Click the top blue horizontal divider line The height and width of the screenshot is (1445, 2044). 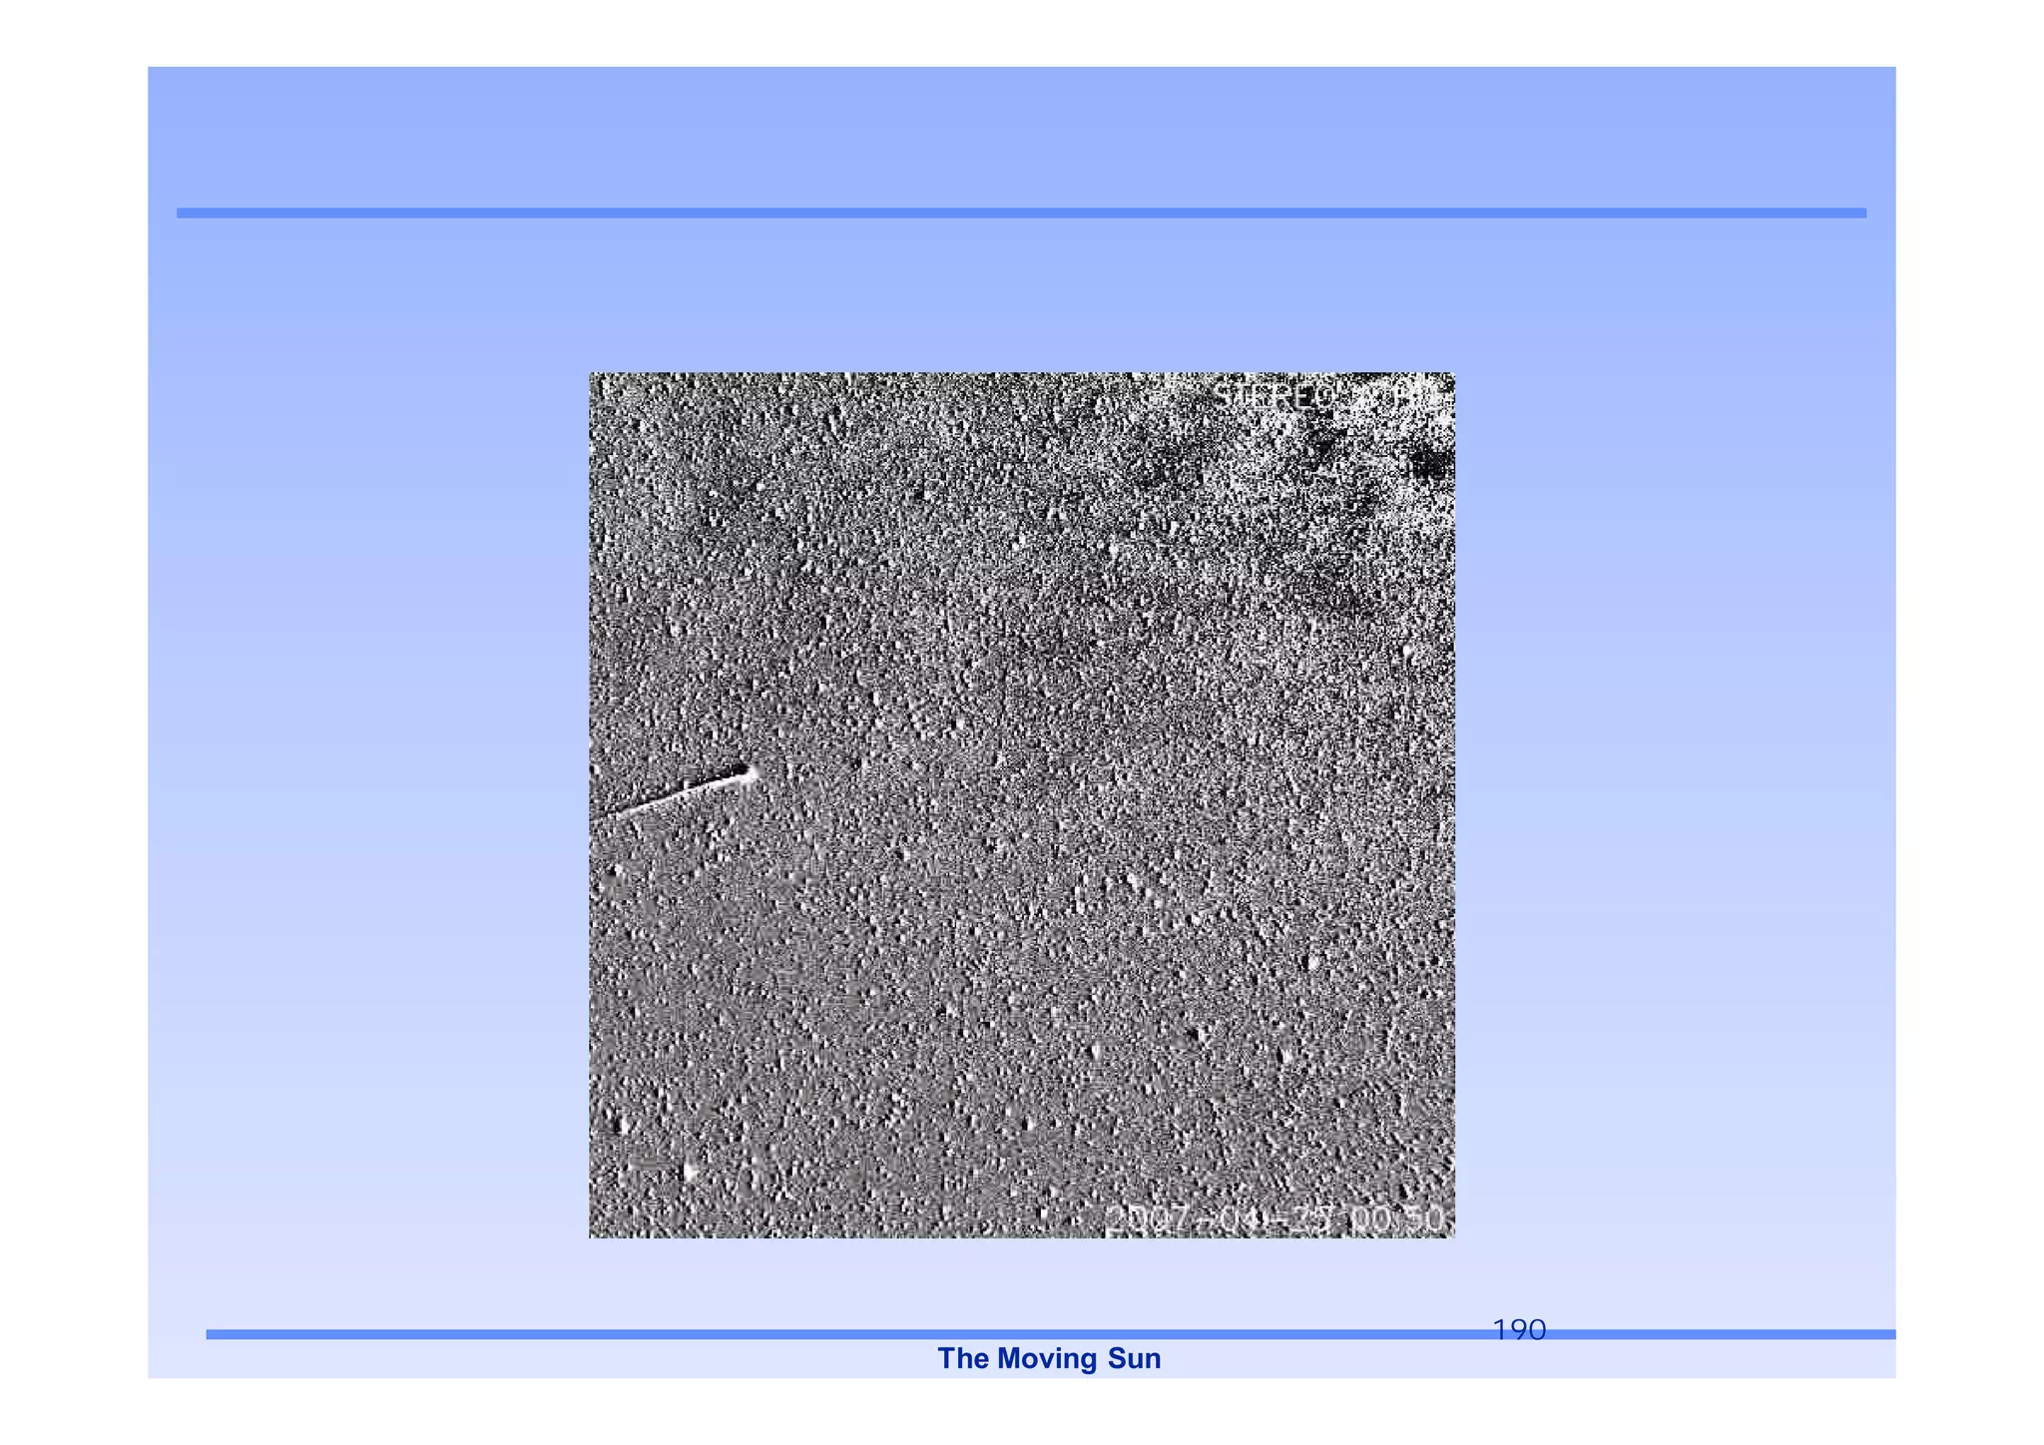(1021, 213)
